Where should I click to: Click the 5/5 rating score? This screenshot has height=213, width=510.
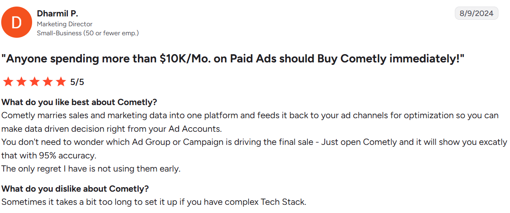click(x=77, y=82)
